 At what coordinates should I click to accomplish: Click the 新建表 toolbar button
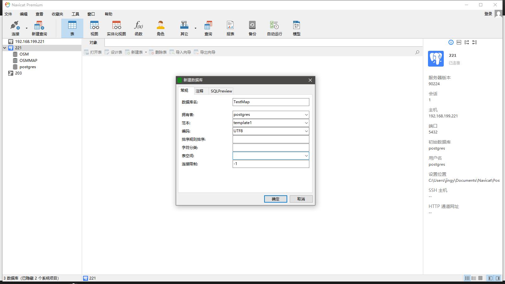click(x=134, y=52)
